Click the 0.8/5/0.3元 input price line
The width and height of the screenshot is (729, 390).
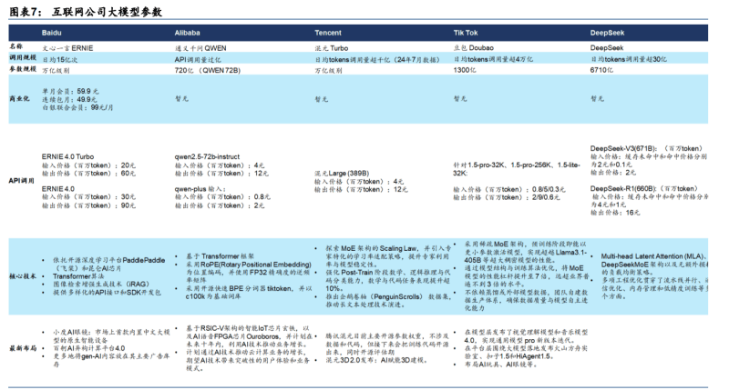[509, 189]
